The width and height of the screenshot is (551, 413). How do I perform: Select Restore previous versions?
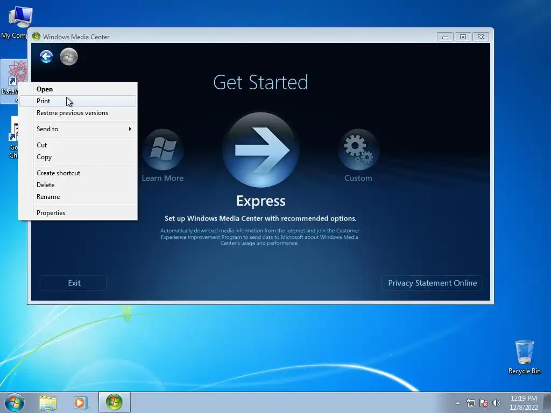coord(78,113)
